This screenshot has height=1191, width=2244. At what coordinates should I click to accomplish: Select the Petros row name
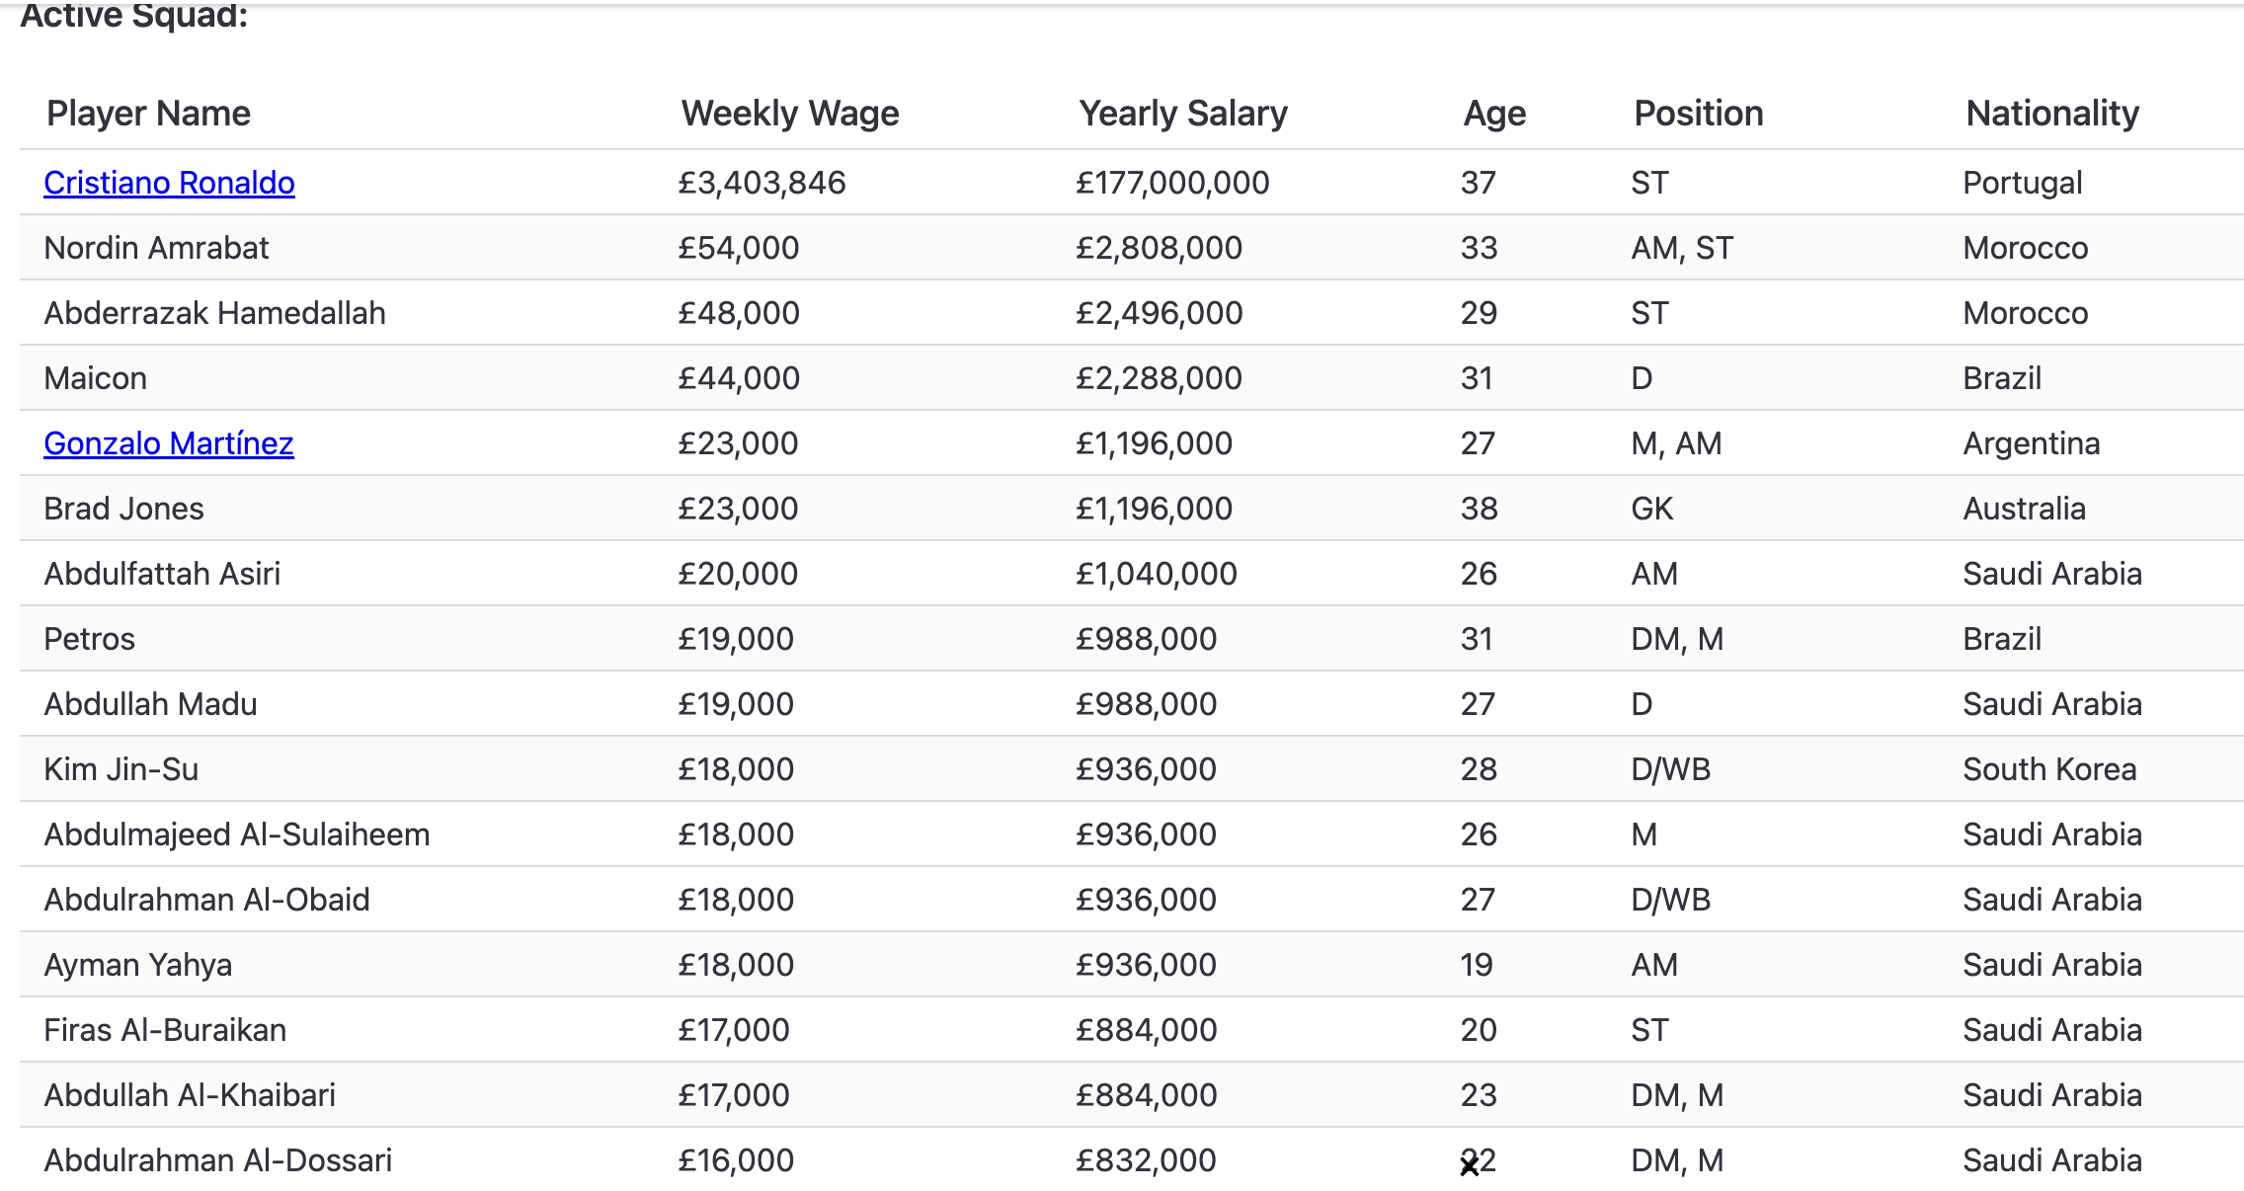[x=89, y=639]
